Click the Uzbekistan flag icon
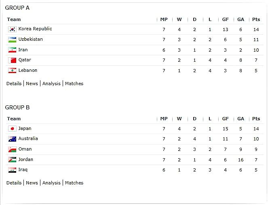The width and height of the screenshot is (270, 205). (x=12, y=40)
